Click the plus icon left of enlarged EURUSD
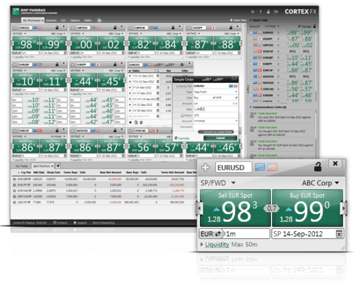Image resolution: width=355 pixels, height=283 pixels. coord(206,167)
